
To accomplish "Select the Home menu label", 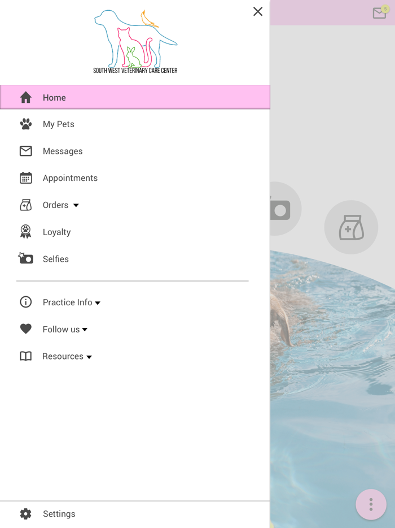I will [54, 98].
